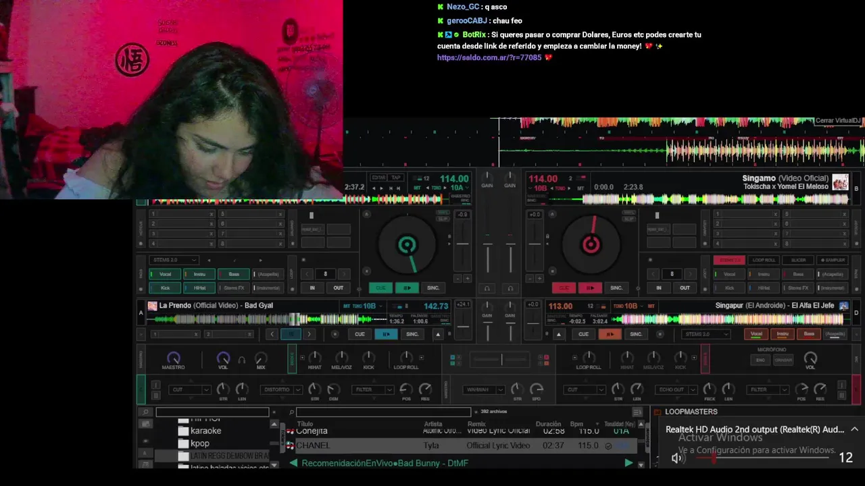The height and width of the screenshot is (486, 865).
Task: Click the pitch minus button on Singamo deck
Action: point(530,278)
